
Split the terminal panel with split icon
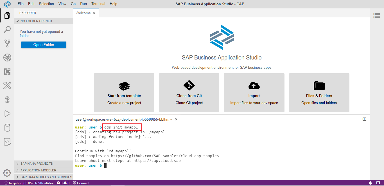[x=364, y=119]
